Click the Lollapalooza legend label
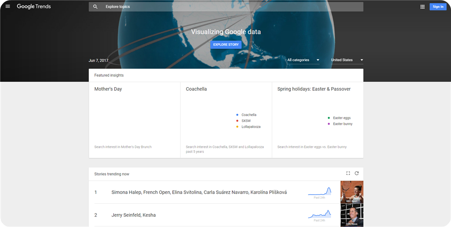The height and width of the screenshot is (227, 451). point(251,127)
